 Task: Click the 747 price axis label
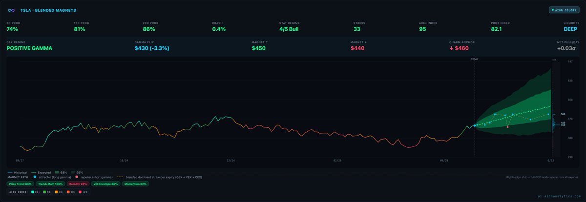[569, 61]
